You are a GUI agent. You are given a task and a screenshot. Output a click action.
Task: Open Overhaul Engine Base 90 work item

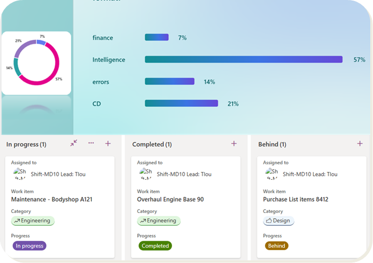coord(170,200)
